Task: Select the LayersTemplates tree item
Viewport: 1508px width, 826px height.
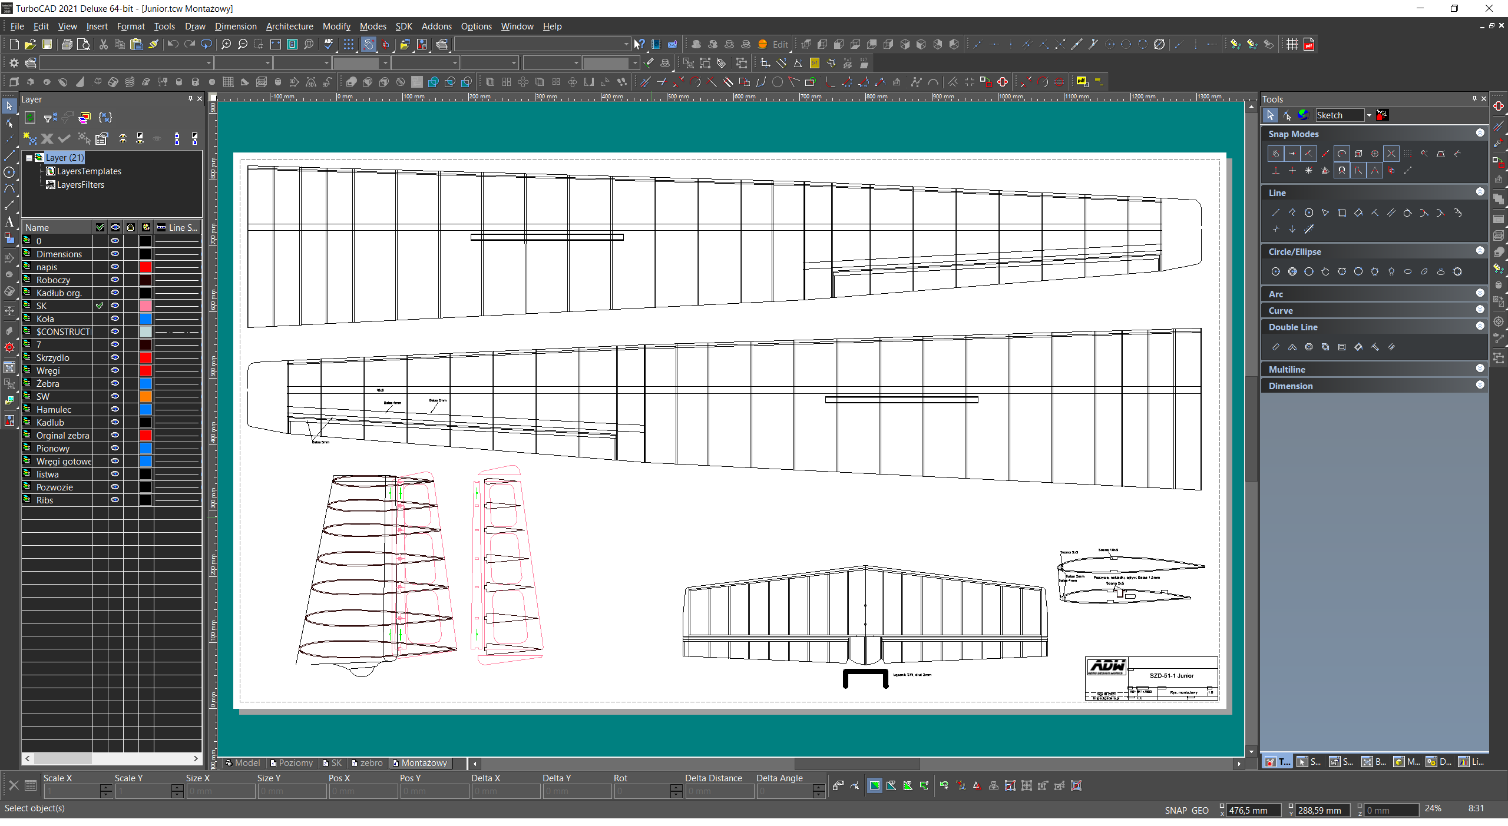Action: coord(88,171)
